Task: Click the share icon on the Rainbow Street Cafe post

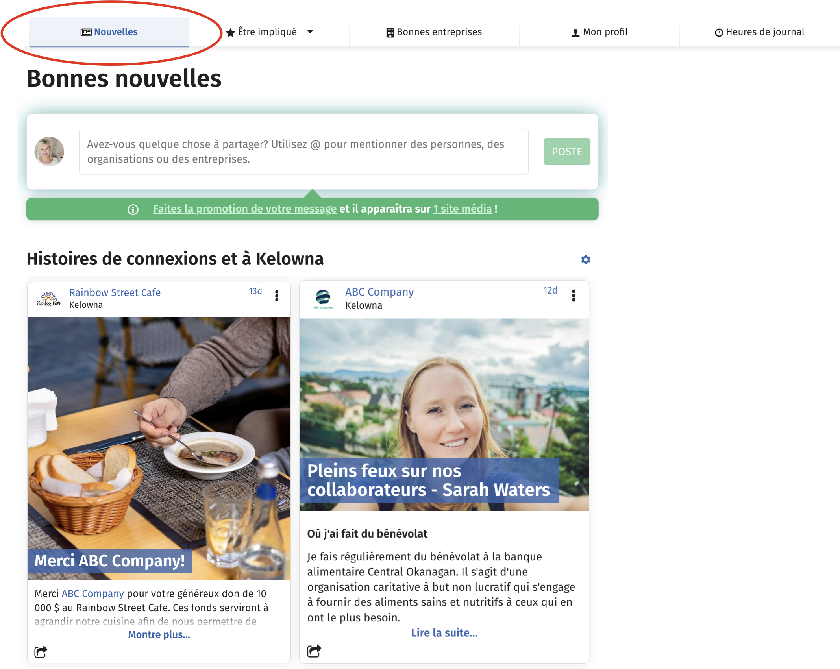Action: pos(41,651)
